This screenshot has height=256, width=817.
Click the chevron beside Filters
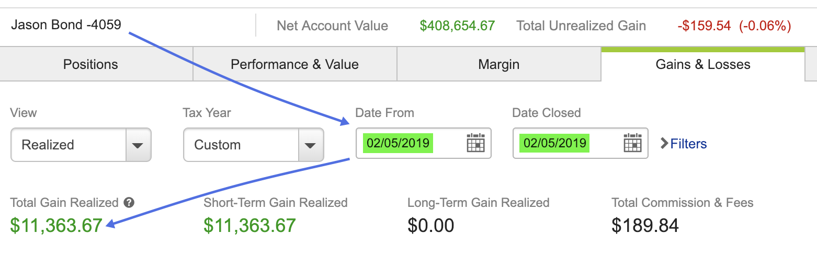[x=664, y=143]
